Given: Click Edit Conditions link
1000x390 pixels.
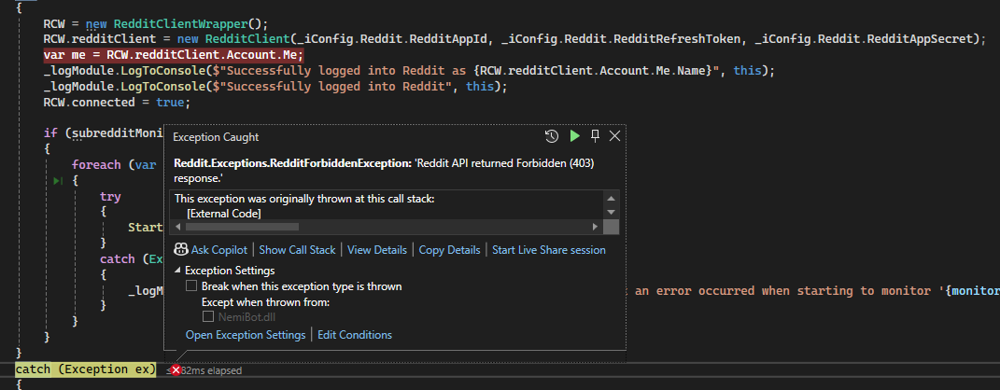Looking at the screenshot, I should [x=355, y=335].
